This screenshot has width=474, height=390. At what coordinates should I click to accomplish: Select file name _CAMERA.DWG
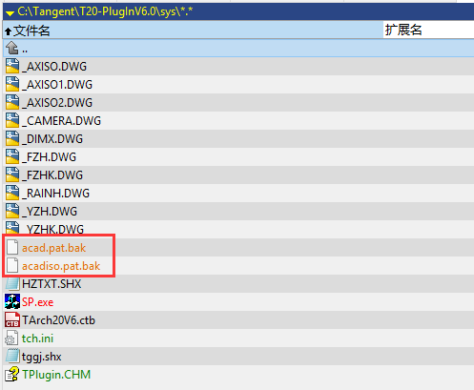tap(61, 121)
